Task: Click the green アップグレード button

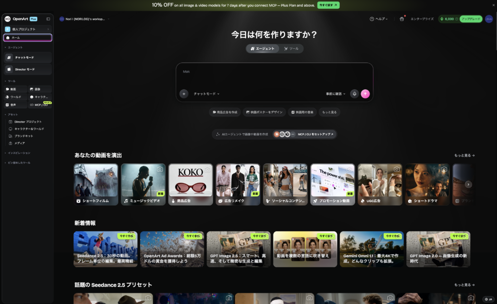Action: [x=471, y=19]
